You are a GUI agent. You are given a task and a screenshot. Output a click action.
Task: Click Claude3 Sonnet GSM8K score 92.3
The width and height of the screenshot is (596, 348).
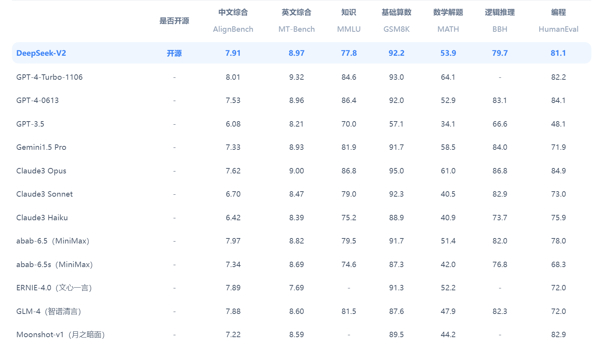397,194
